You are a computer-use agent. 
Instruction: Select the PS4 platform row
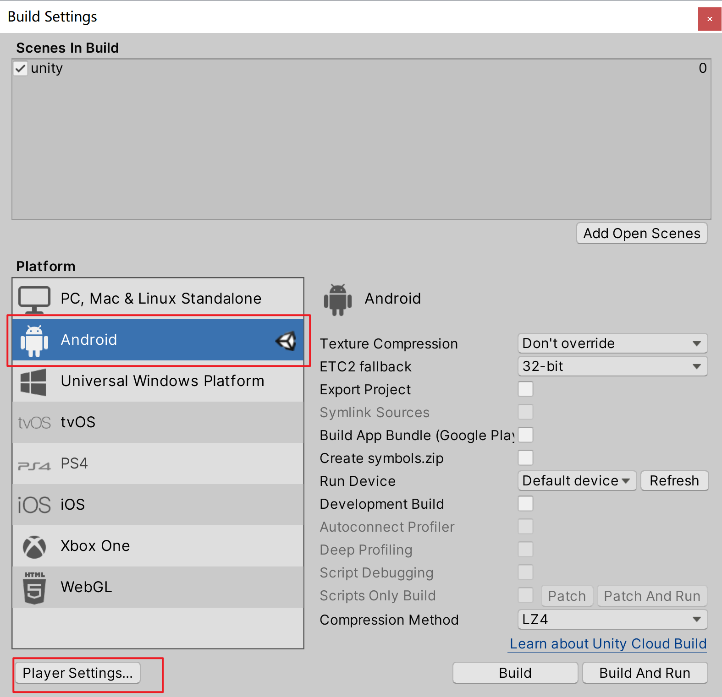158,463
